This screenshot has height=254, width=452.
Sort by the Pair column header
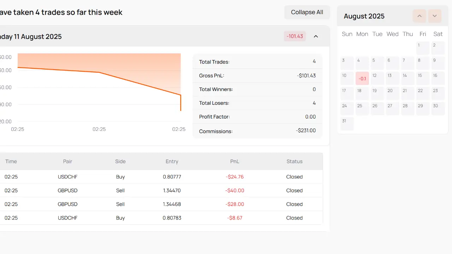[67, 161]
